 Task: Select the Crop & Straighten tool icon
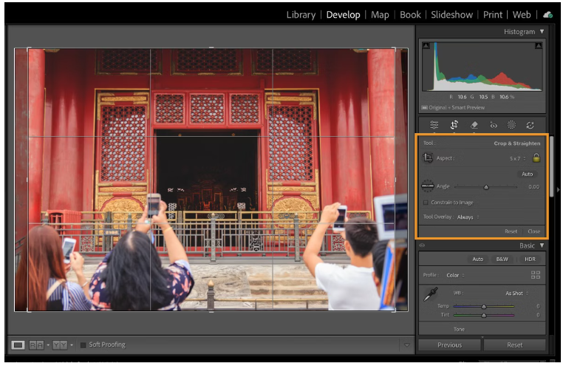(x=454, y=125)
